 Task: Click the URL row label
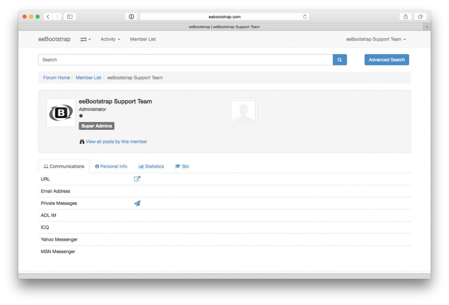(45, 179)
